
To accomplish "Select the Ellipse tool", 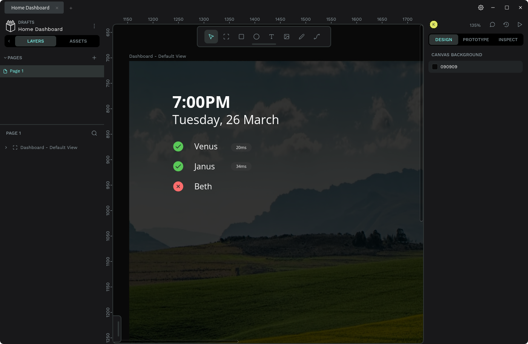I will click(256, 37).
